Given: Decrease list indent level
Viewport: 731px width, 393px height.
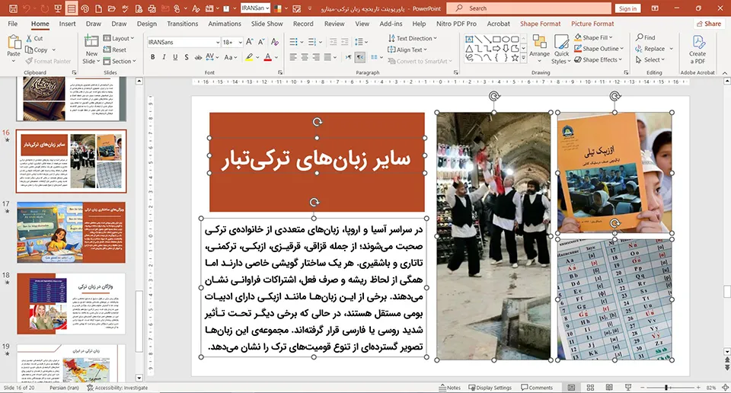Looking at the screenshot, I should point(333,43).
